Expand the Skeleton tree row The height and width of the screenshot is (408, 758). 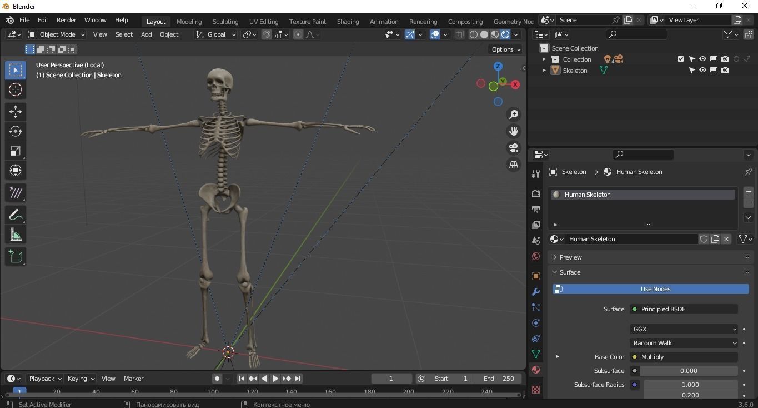544,71
